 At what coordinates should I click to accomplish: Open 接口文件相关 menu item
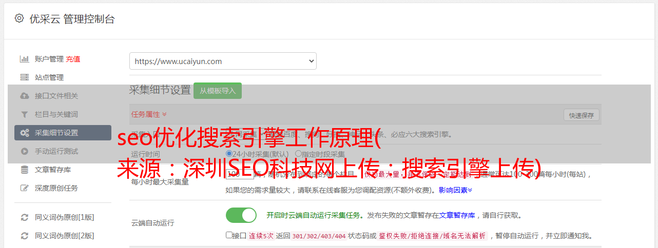(56, 96)
